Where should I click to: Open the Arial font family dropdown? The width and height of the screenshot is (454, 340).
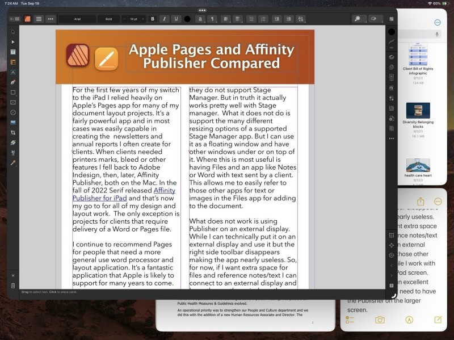[x=79, y=19]
